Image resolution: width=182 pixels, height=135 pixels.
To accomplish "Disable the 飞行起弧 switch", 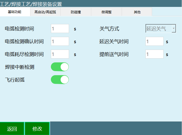I will click(60, 80).
